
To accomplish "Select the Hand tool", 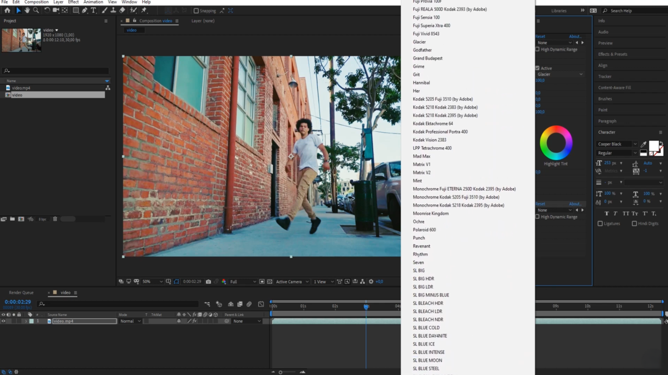I will click(x=27, y=10).
